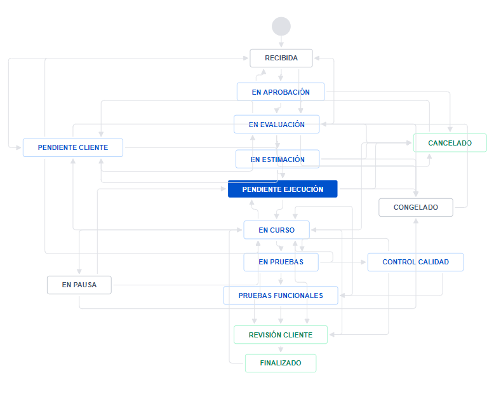Pick the PRUEBAS FUNCIONALES status node
The image size is (494, 394).
pos(281,295)
